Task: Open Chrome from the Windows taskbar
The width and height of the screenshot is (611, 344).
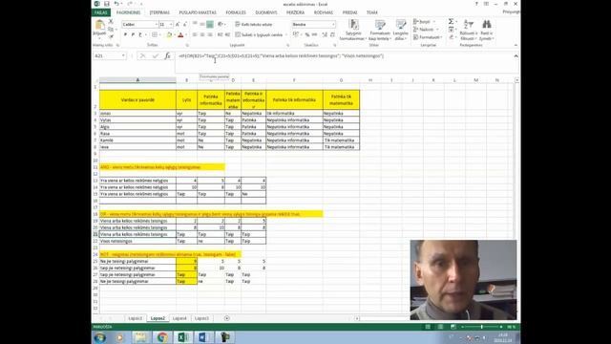Action: pos(162,337)
